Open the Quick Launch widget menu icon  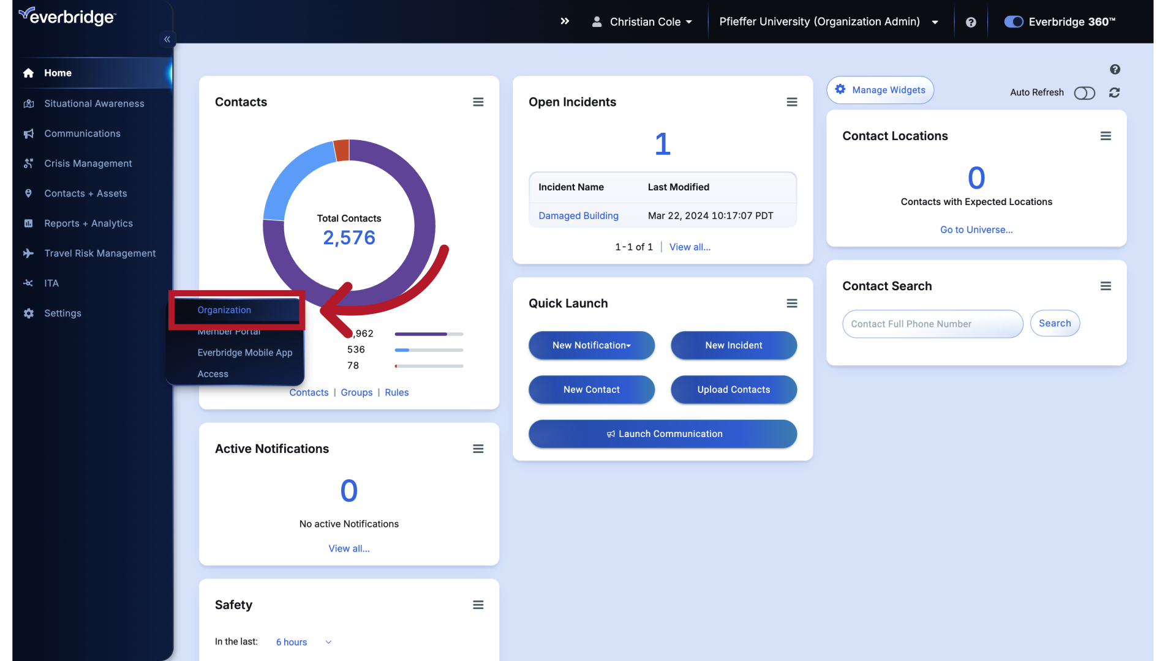click(x=792, y=304)
